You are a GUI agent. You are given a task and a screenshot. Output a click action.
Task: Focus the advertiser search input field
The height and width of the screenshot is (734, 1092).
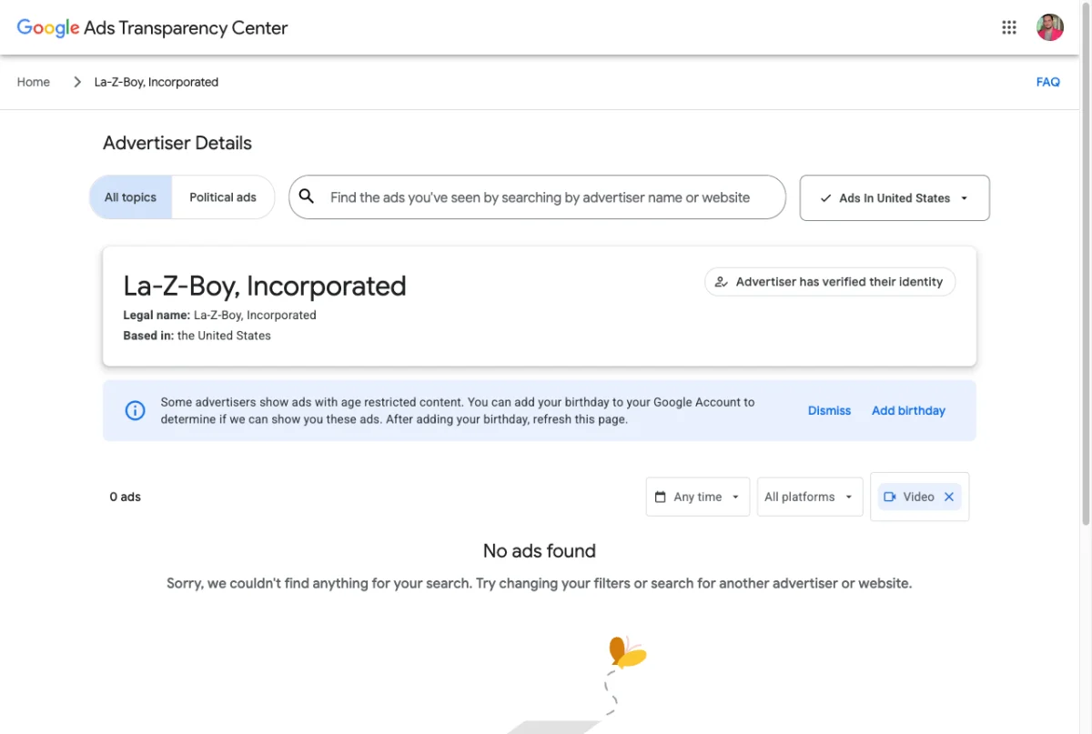point(537,197)
